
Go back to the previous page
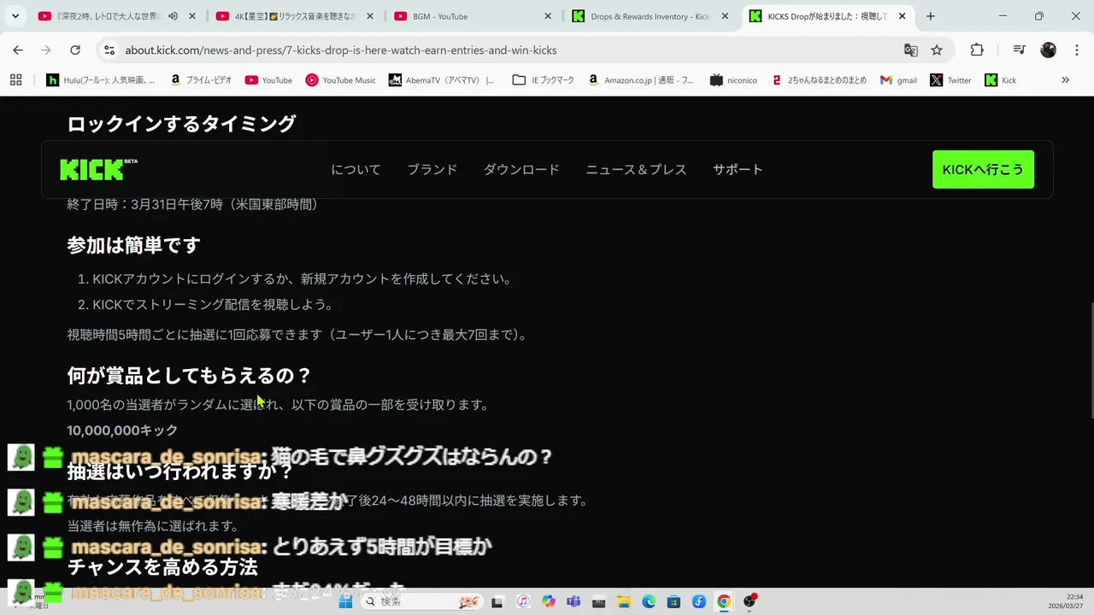point(18,50)
